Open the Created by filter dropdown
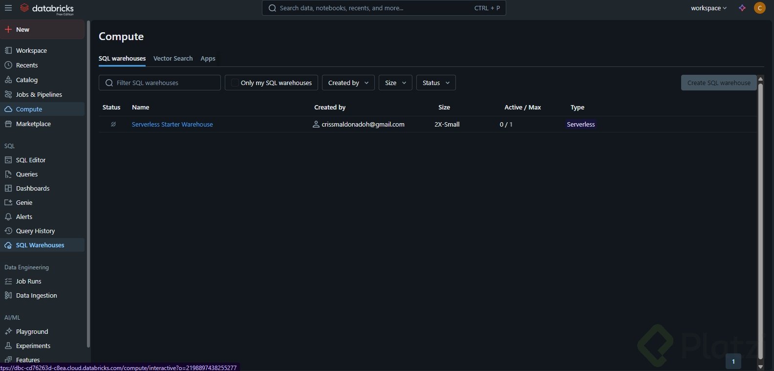Viewport: 774px width, 371px height. point(348,83)
